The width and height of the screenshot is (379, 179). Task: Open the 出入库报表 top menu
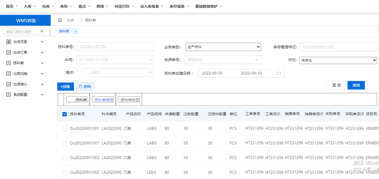152,7
